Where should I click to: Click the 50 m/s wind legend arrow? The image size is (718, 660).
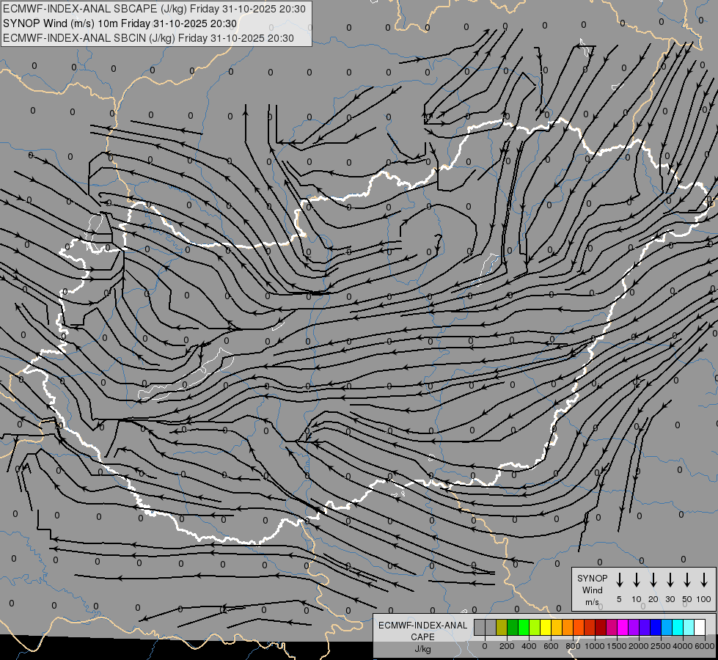pyautogui.click(x=687, y=580)
